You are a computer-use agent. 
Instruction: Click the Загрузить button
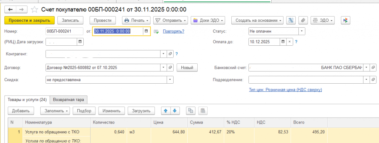pyautogui.click(x=141, y=111)
